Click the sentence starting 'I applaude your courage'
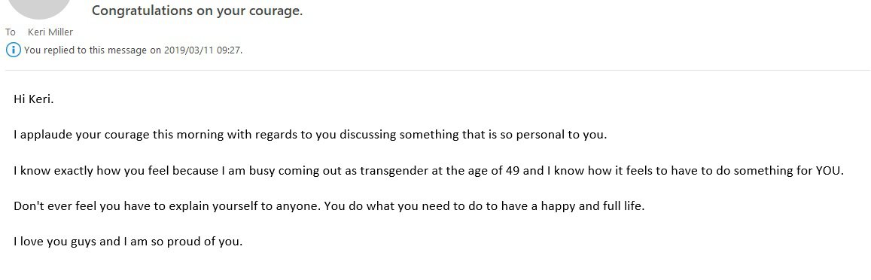 coord(310,135)
